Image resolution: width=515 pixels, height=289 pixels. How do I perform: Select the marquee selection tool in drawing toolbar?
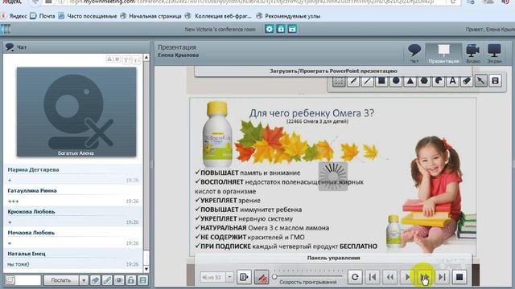(x=339, y=80)
